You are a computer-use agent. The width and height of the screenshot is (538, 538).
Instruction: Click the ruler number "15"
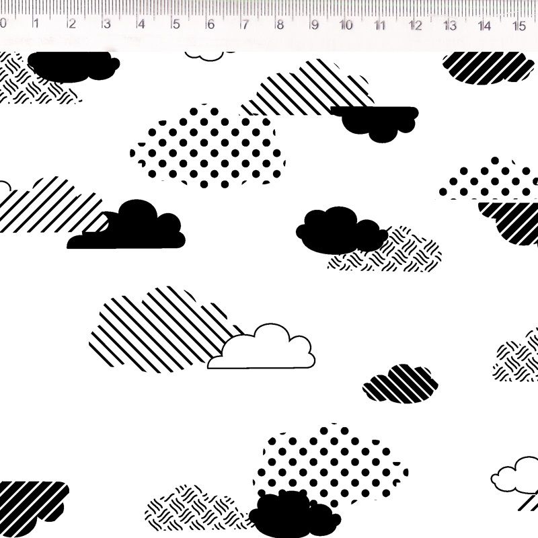click(x=519, y=26)
